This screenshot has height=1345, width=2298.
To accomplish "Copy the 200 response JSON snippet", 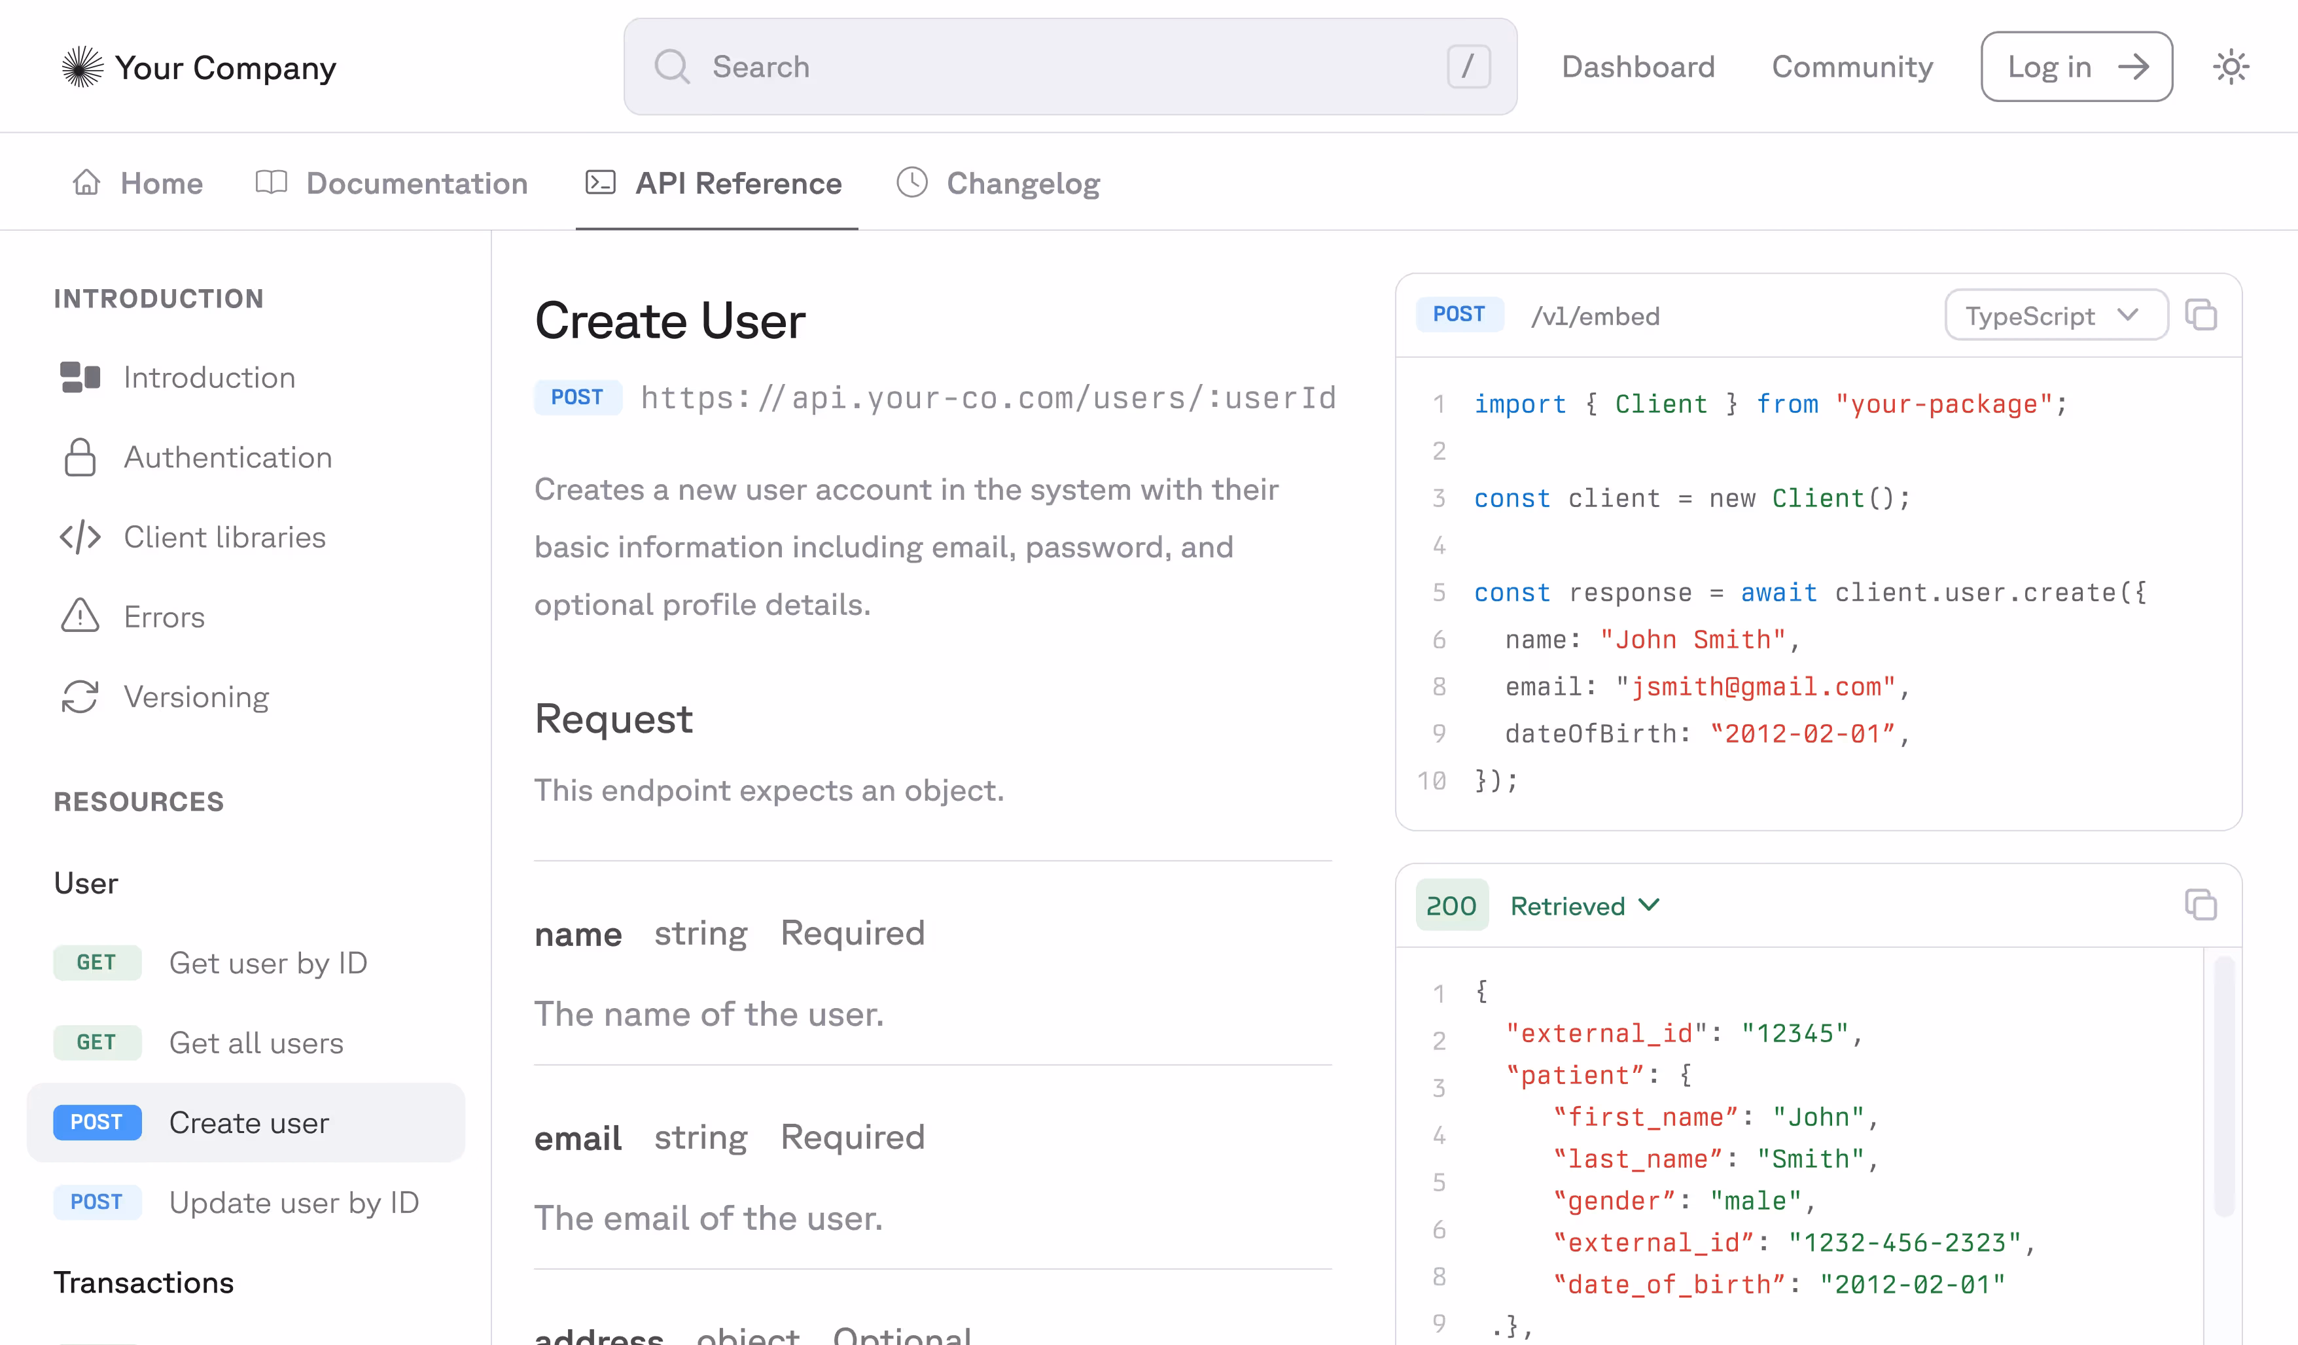I will 2201,905.
